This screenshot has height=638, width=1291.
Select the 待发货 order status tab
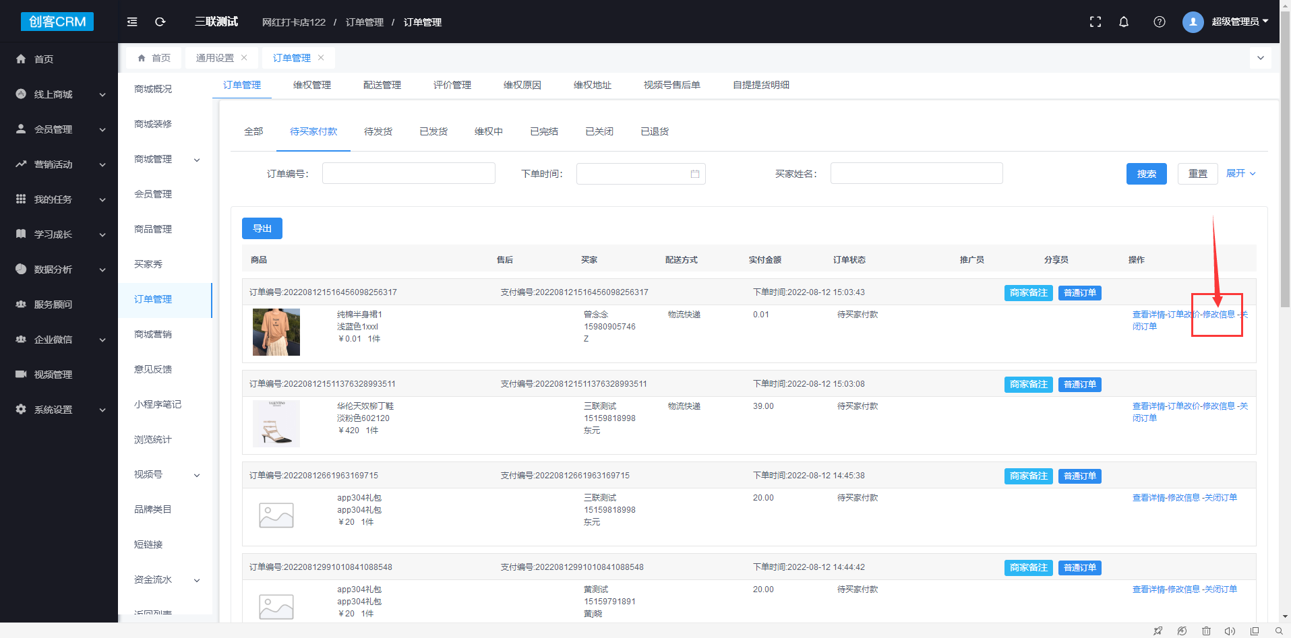pos(378,131)
